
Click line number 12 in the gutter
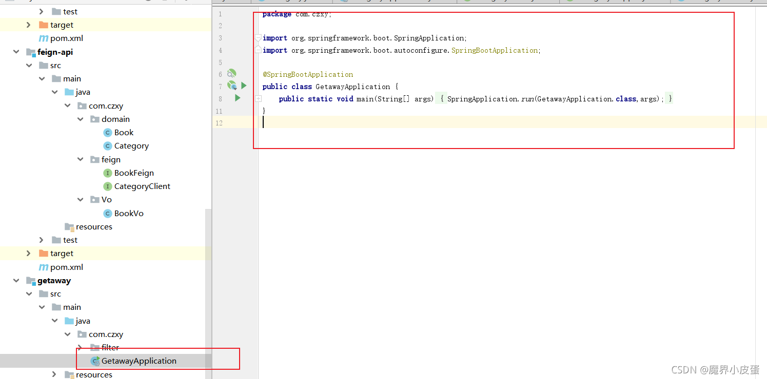pyautogui.click(x=219, y=123)
